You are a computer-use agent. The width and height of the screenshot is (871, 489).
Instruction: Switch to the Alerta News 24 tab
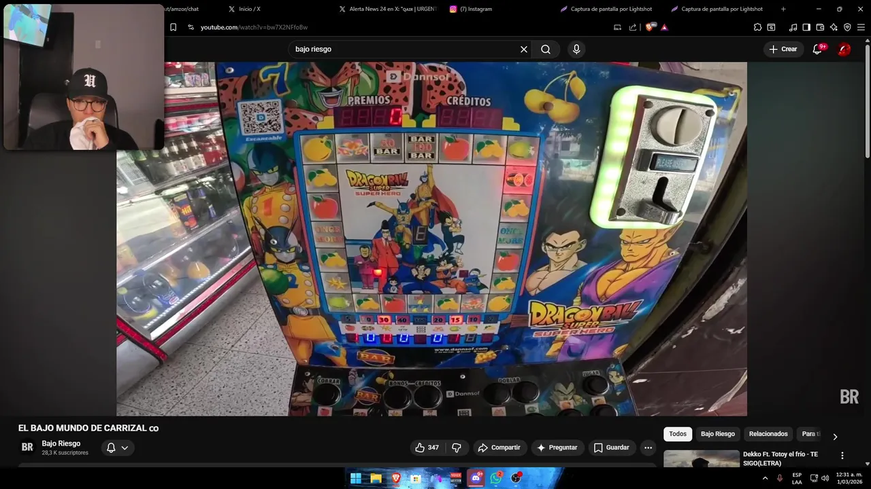click(x=389, y=9)
